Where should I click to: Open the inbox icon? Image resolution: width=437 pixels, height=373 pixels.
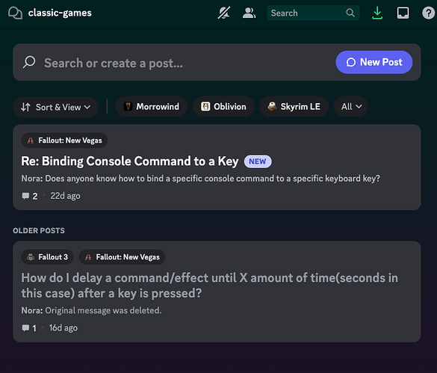tap(403, 13)
